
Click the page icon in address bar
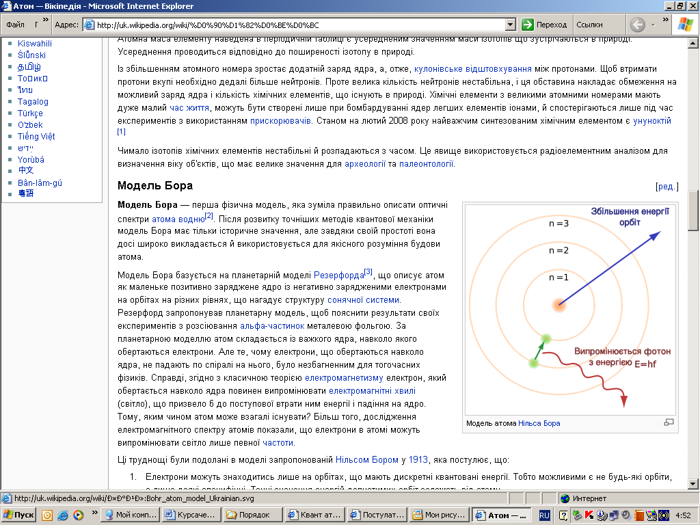(89, 25)
